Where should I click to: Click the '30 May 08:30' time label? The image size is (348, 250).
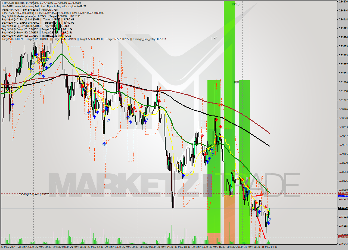coord(183,247)
